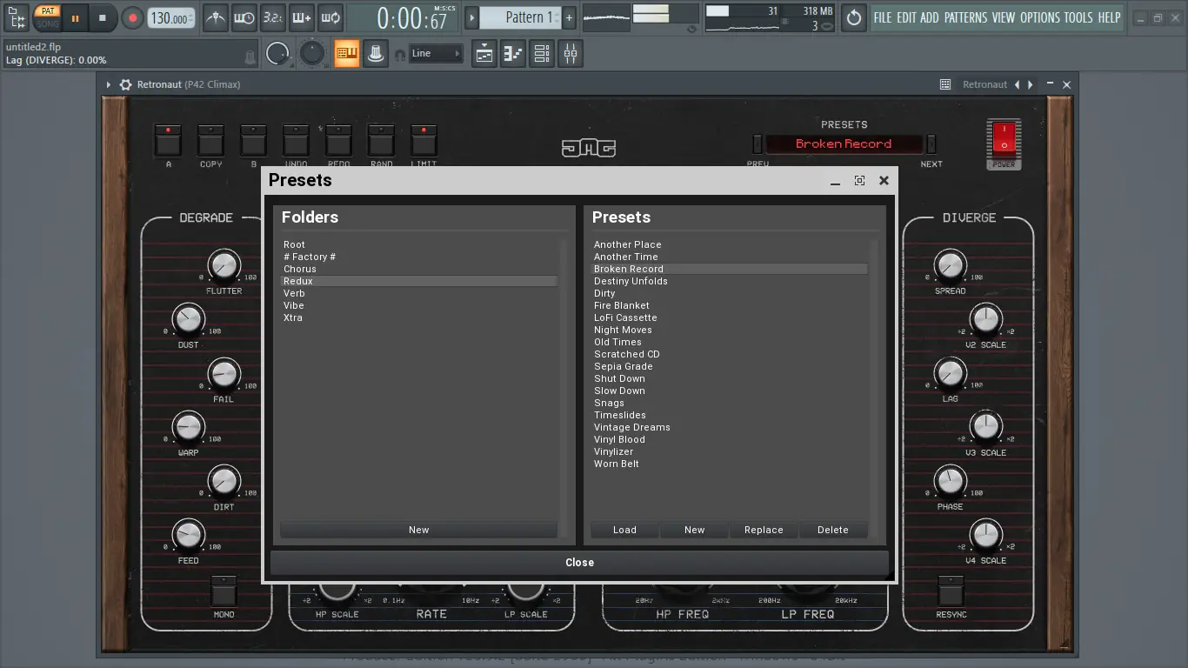Open the Mixer view icon

pos(571,54)
